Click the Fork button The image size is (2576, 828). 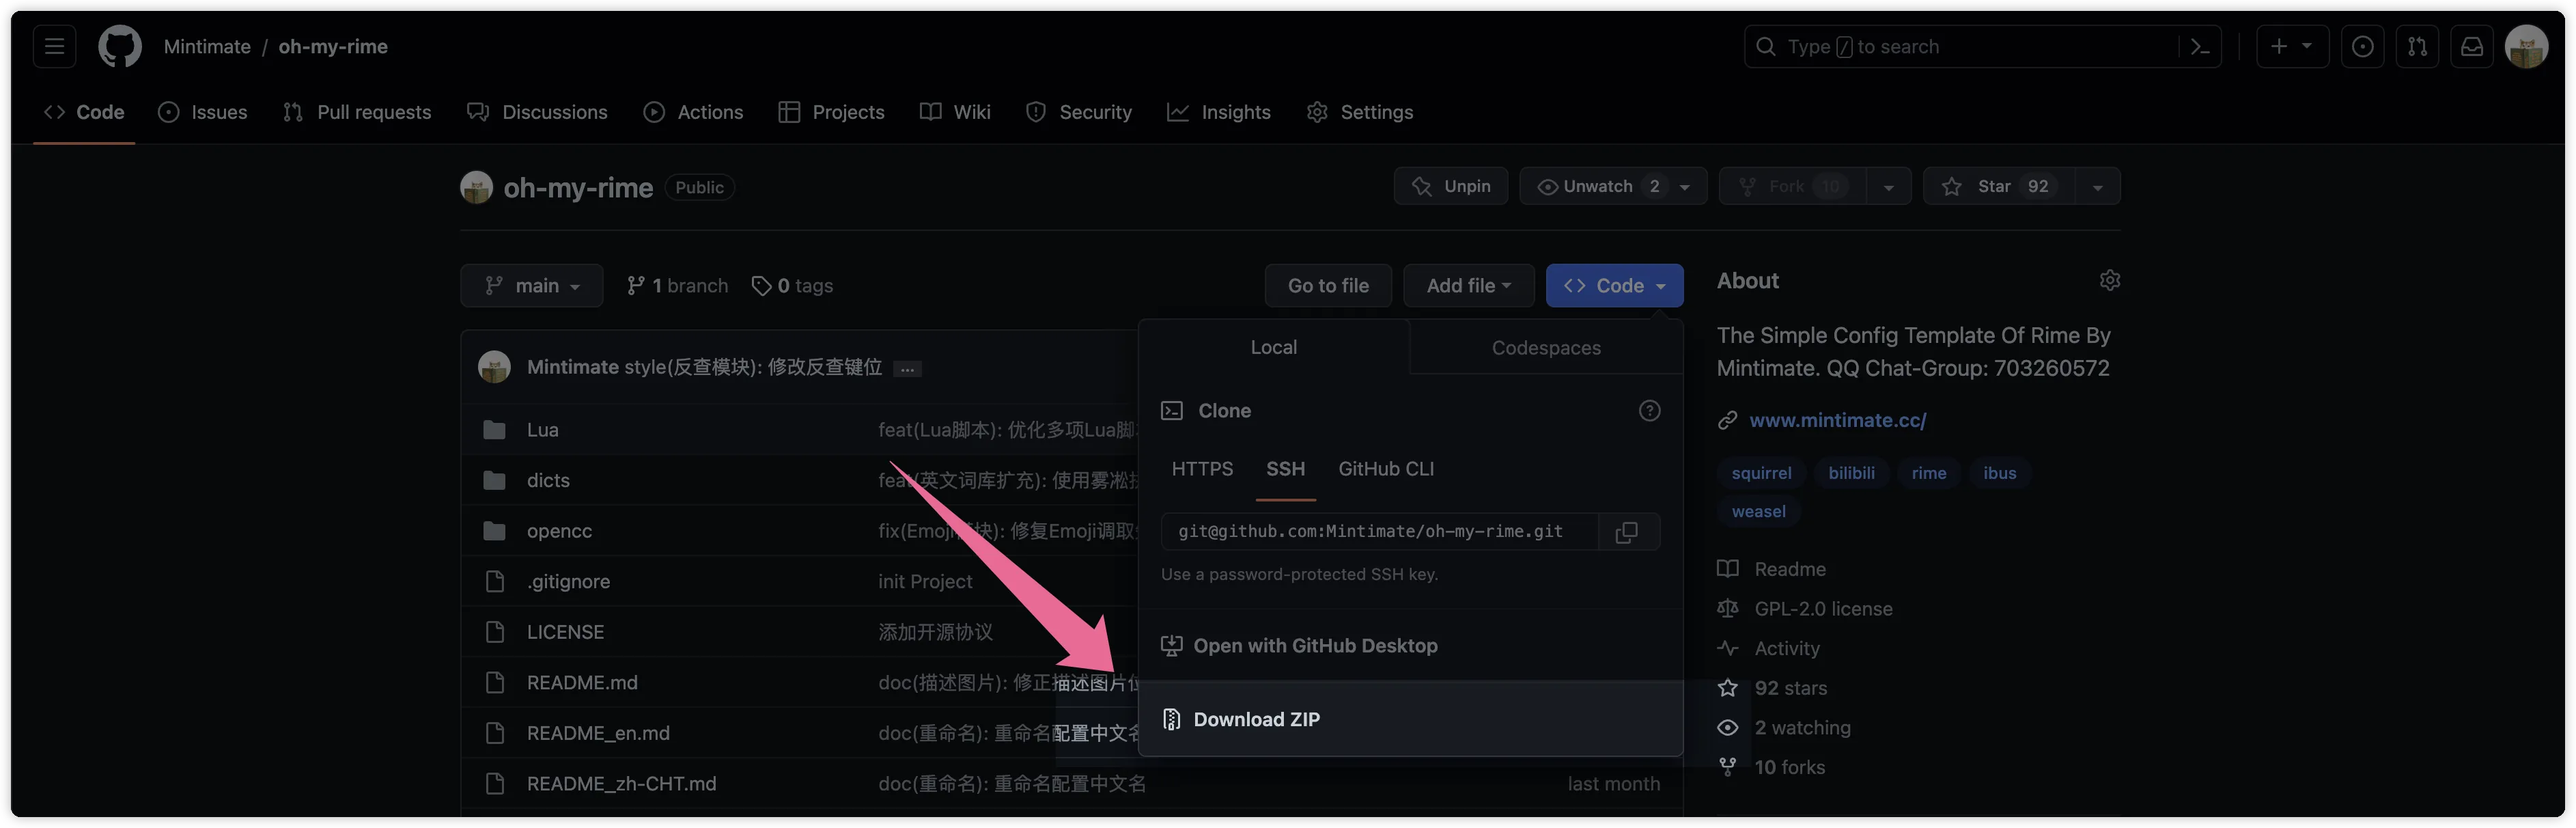click(1793, 186)
